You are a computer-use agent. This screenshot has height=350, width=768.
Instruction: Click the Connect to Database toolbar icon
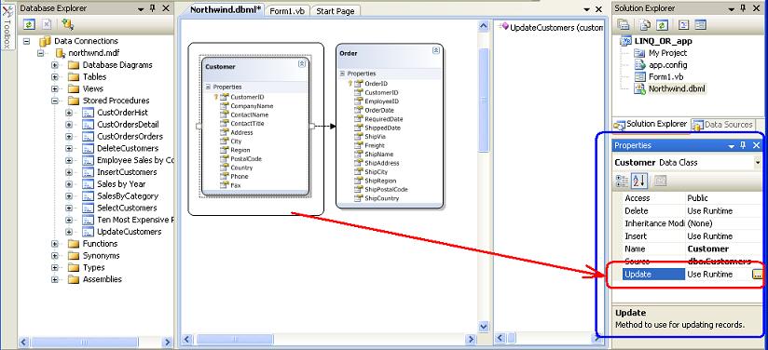pyautogui.click(x=68, y=24)
